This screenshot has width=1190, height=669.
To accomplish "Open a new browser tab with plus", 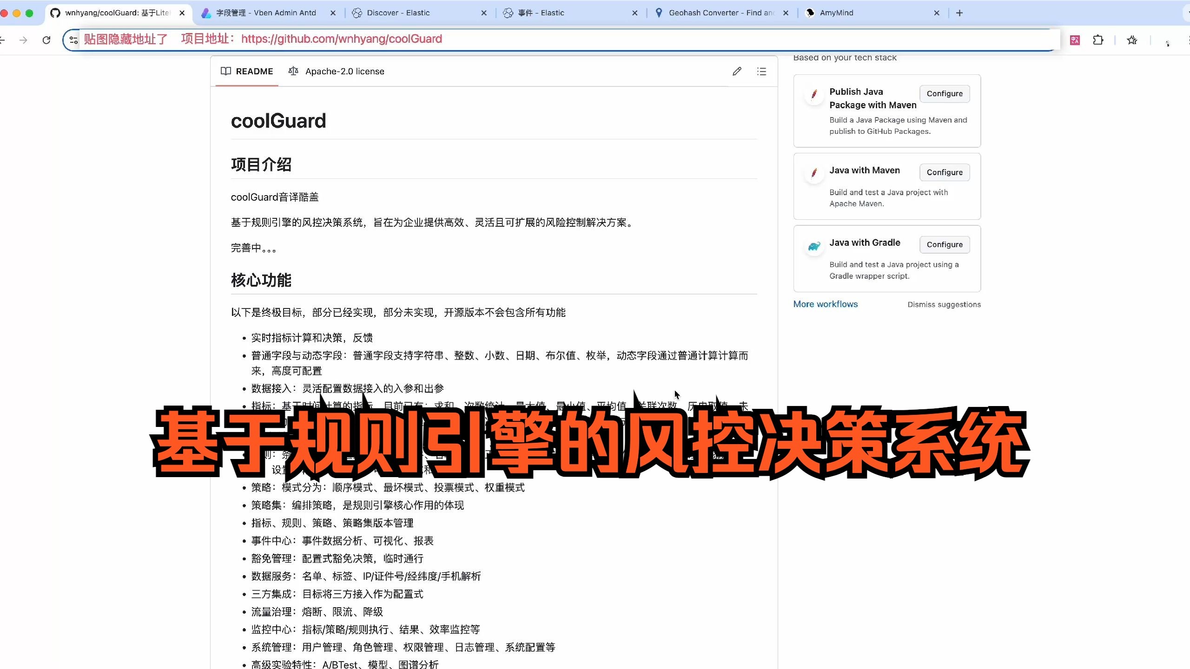I will (959, 13).
